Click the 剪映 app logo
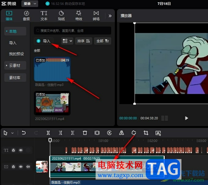This screenshot has height=185, width=208. (9, 3)
